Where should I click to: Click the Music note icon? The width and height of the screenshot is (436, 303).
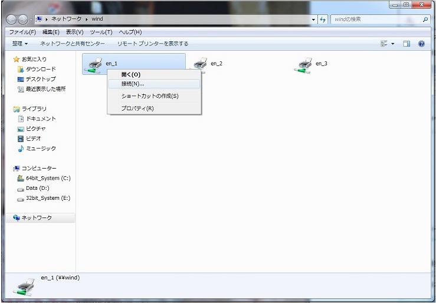(21, 149)
